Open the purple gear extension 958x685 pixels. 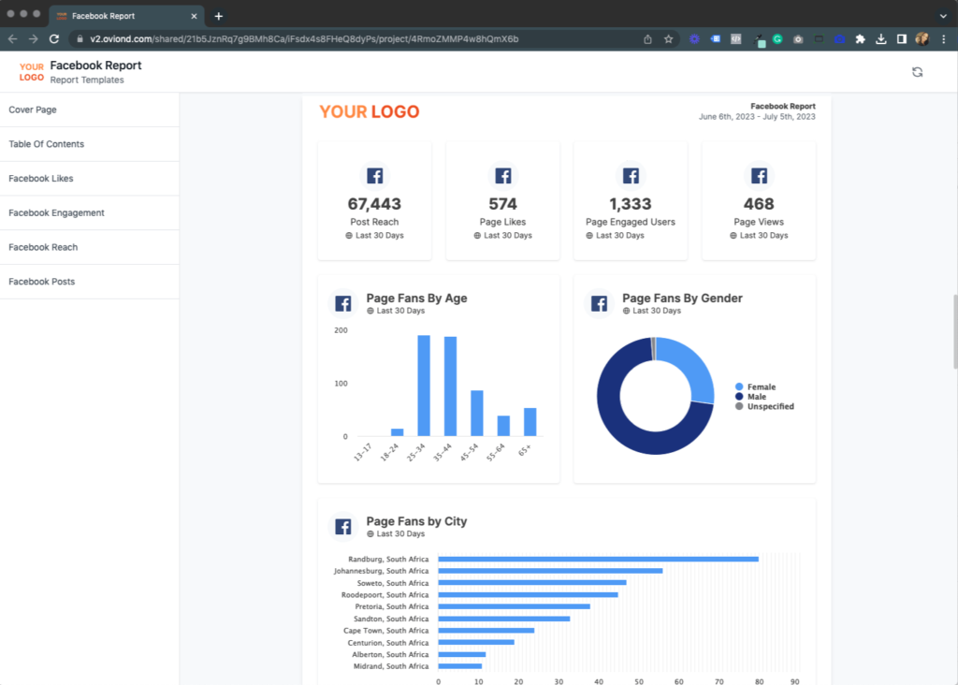(694, 39)
